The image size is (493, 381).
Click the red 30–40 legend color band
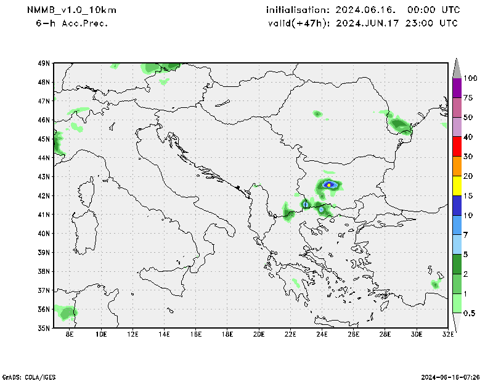point(457,147)
